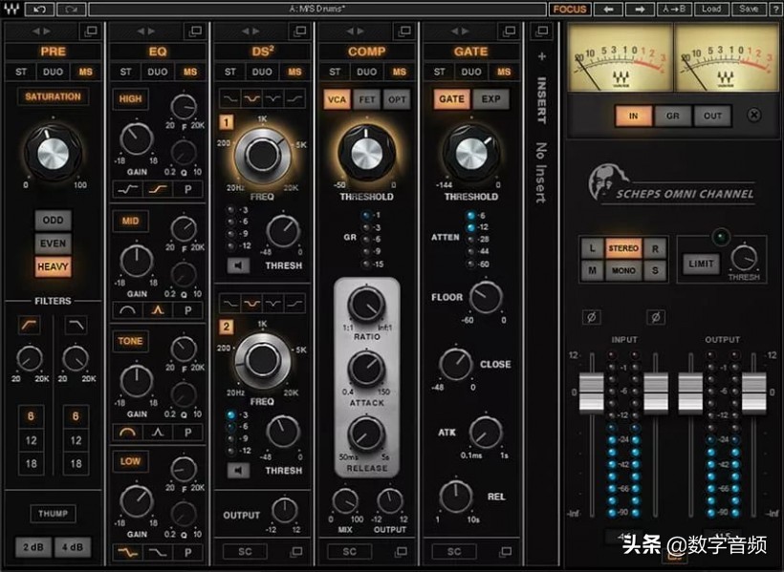Toggle the SATURATION switch on
Viewport: 784px width, 572px height.
click(x=53, y=96)
